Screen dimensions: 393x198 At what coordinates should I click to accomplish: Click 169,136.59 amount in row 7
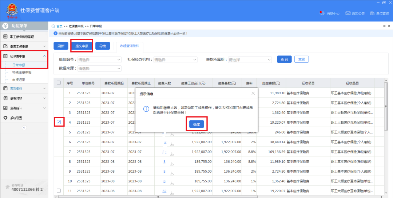tap(277, 152)
